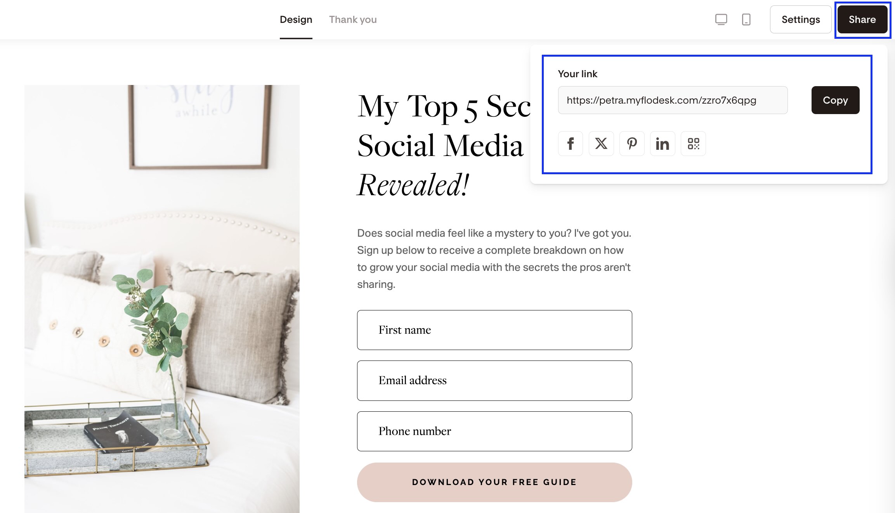Share link on LinkedIn
This screenshot has width=895, height=513.
click(x=662, y=144)
